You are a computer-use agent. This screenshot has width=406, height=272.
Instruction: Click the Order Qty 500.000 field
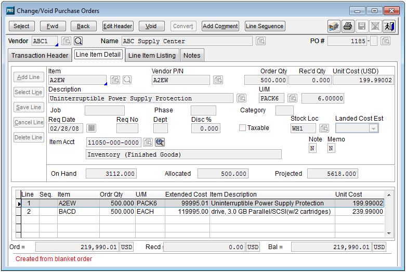tap(266, 80)
